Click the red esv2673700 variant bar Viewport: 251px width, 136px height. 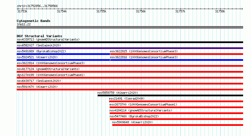176,107
